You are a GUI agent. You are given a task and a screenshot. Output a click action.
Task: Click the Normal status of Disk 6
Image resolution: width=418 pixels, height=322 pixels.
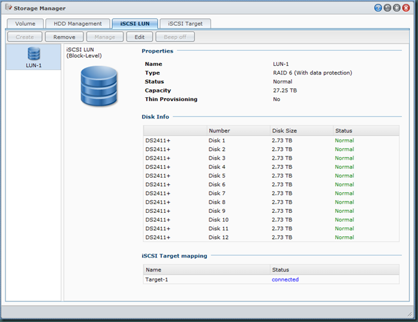coord(345,184)
